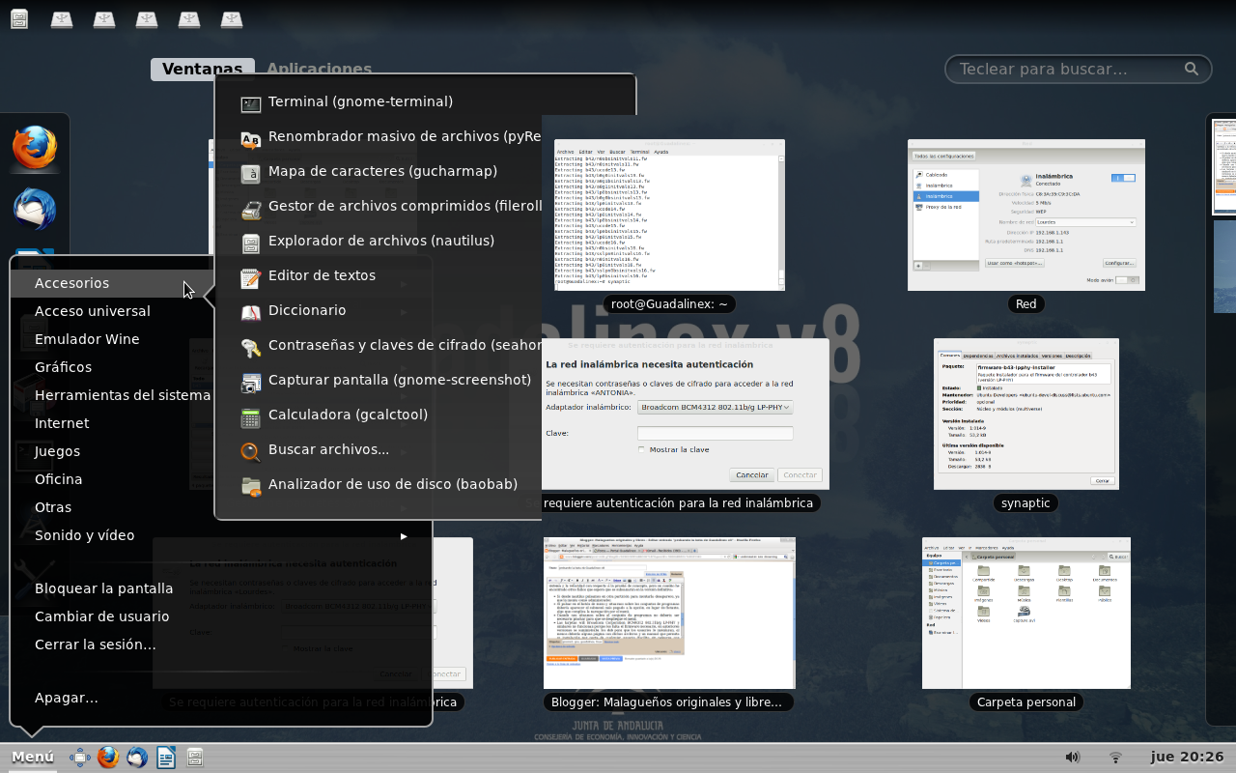Click the Menú button on the bottom panel
Viewport: 1236px width, 773px height.
[x=32, y=758]
